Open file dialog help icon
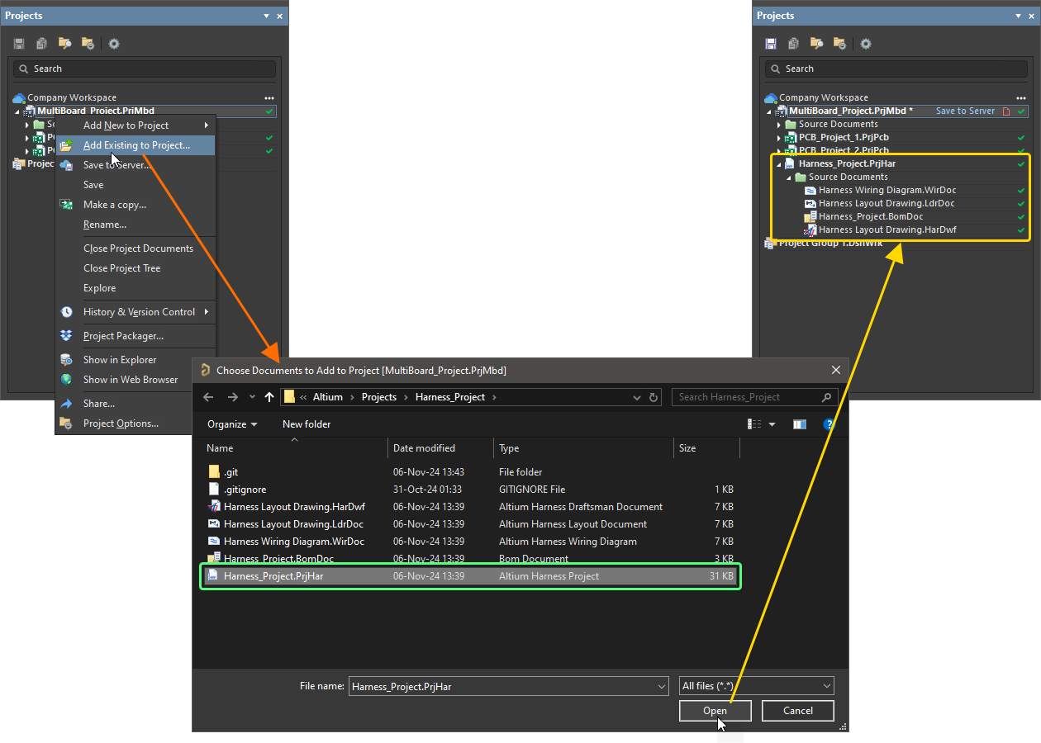 point(829,424)
